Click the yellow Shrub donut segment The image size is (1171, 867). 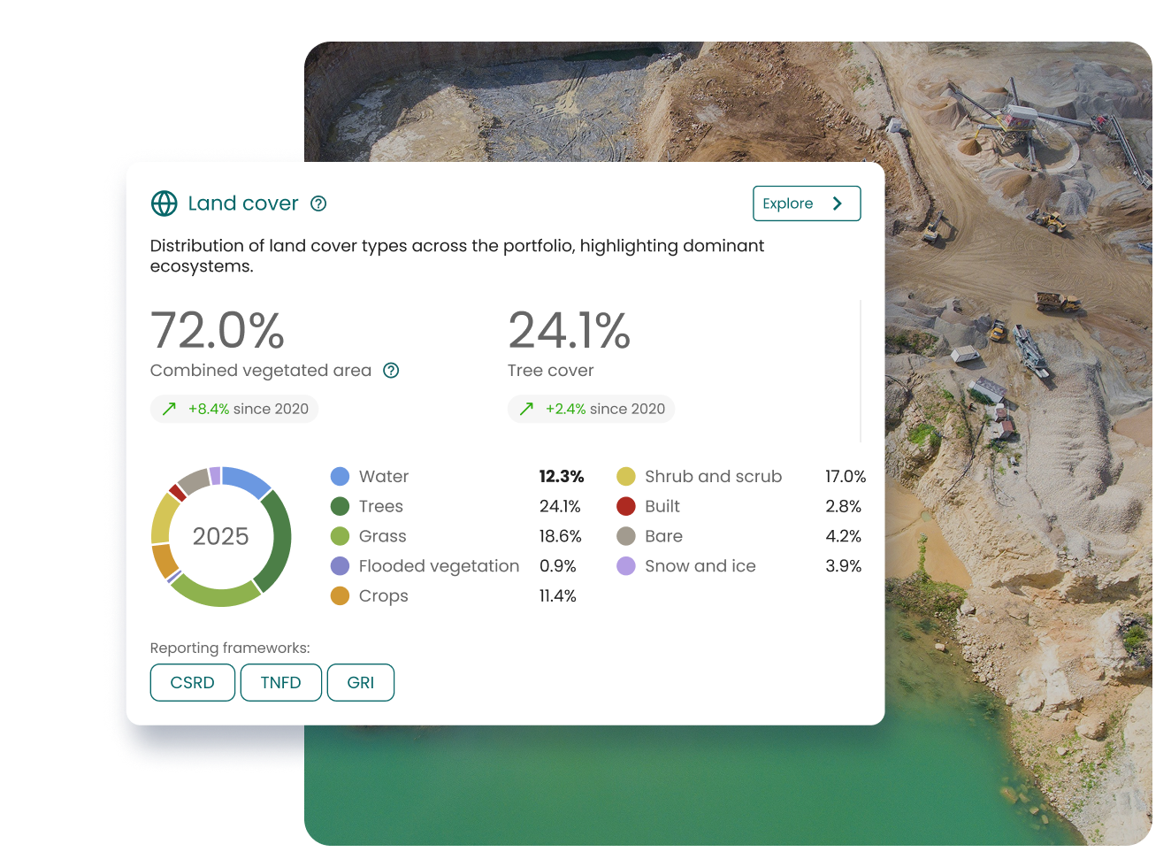point(163,520)
